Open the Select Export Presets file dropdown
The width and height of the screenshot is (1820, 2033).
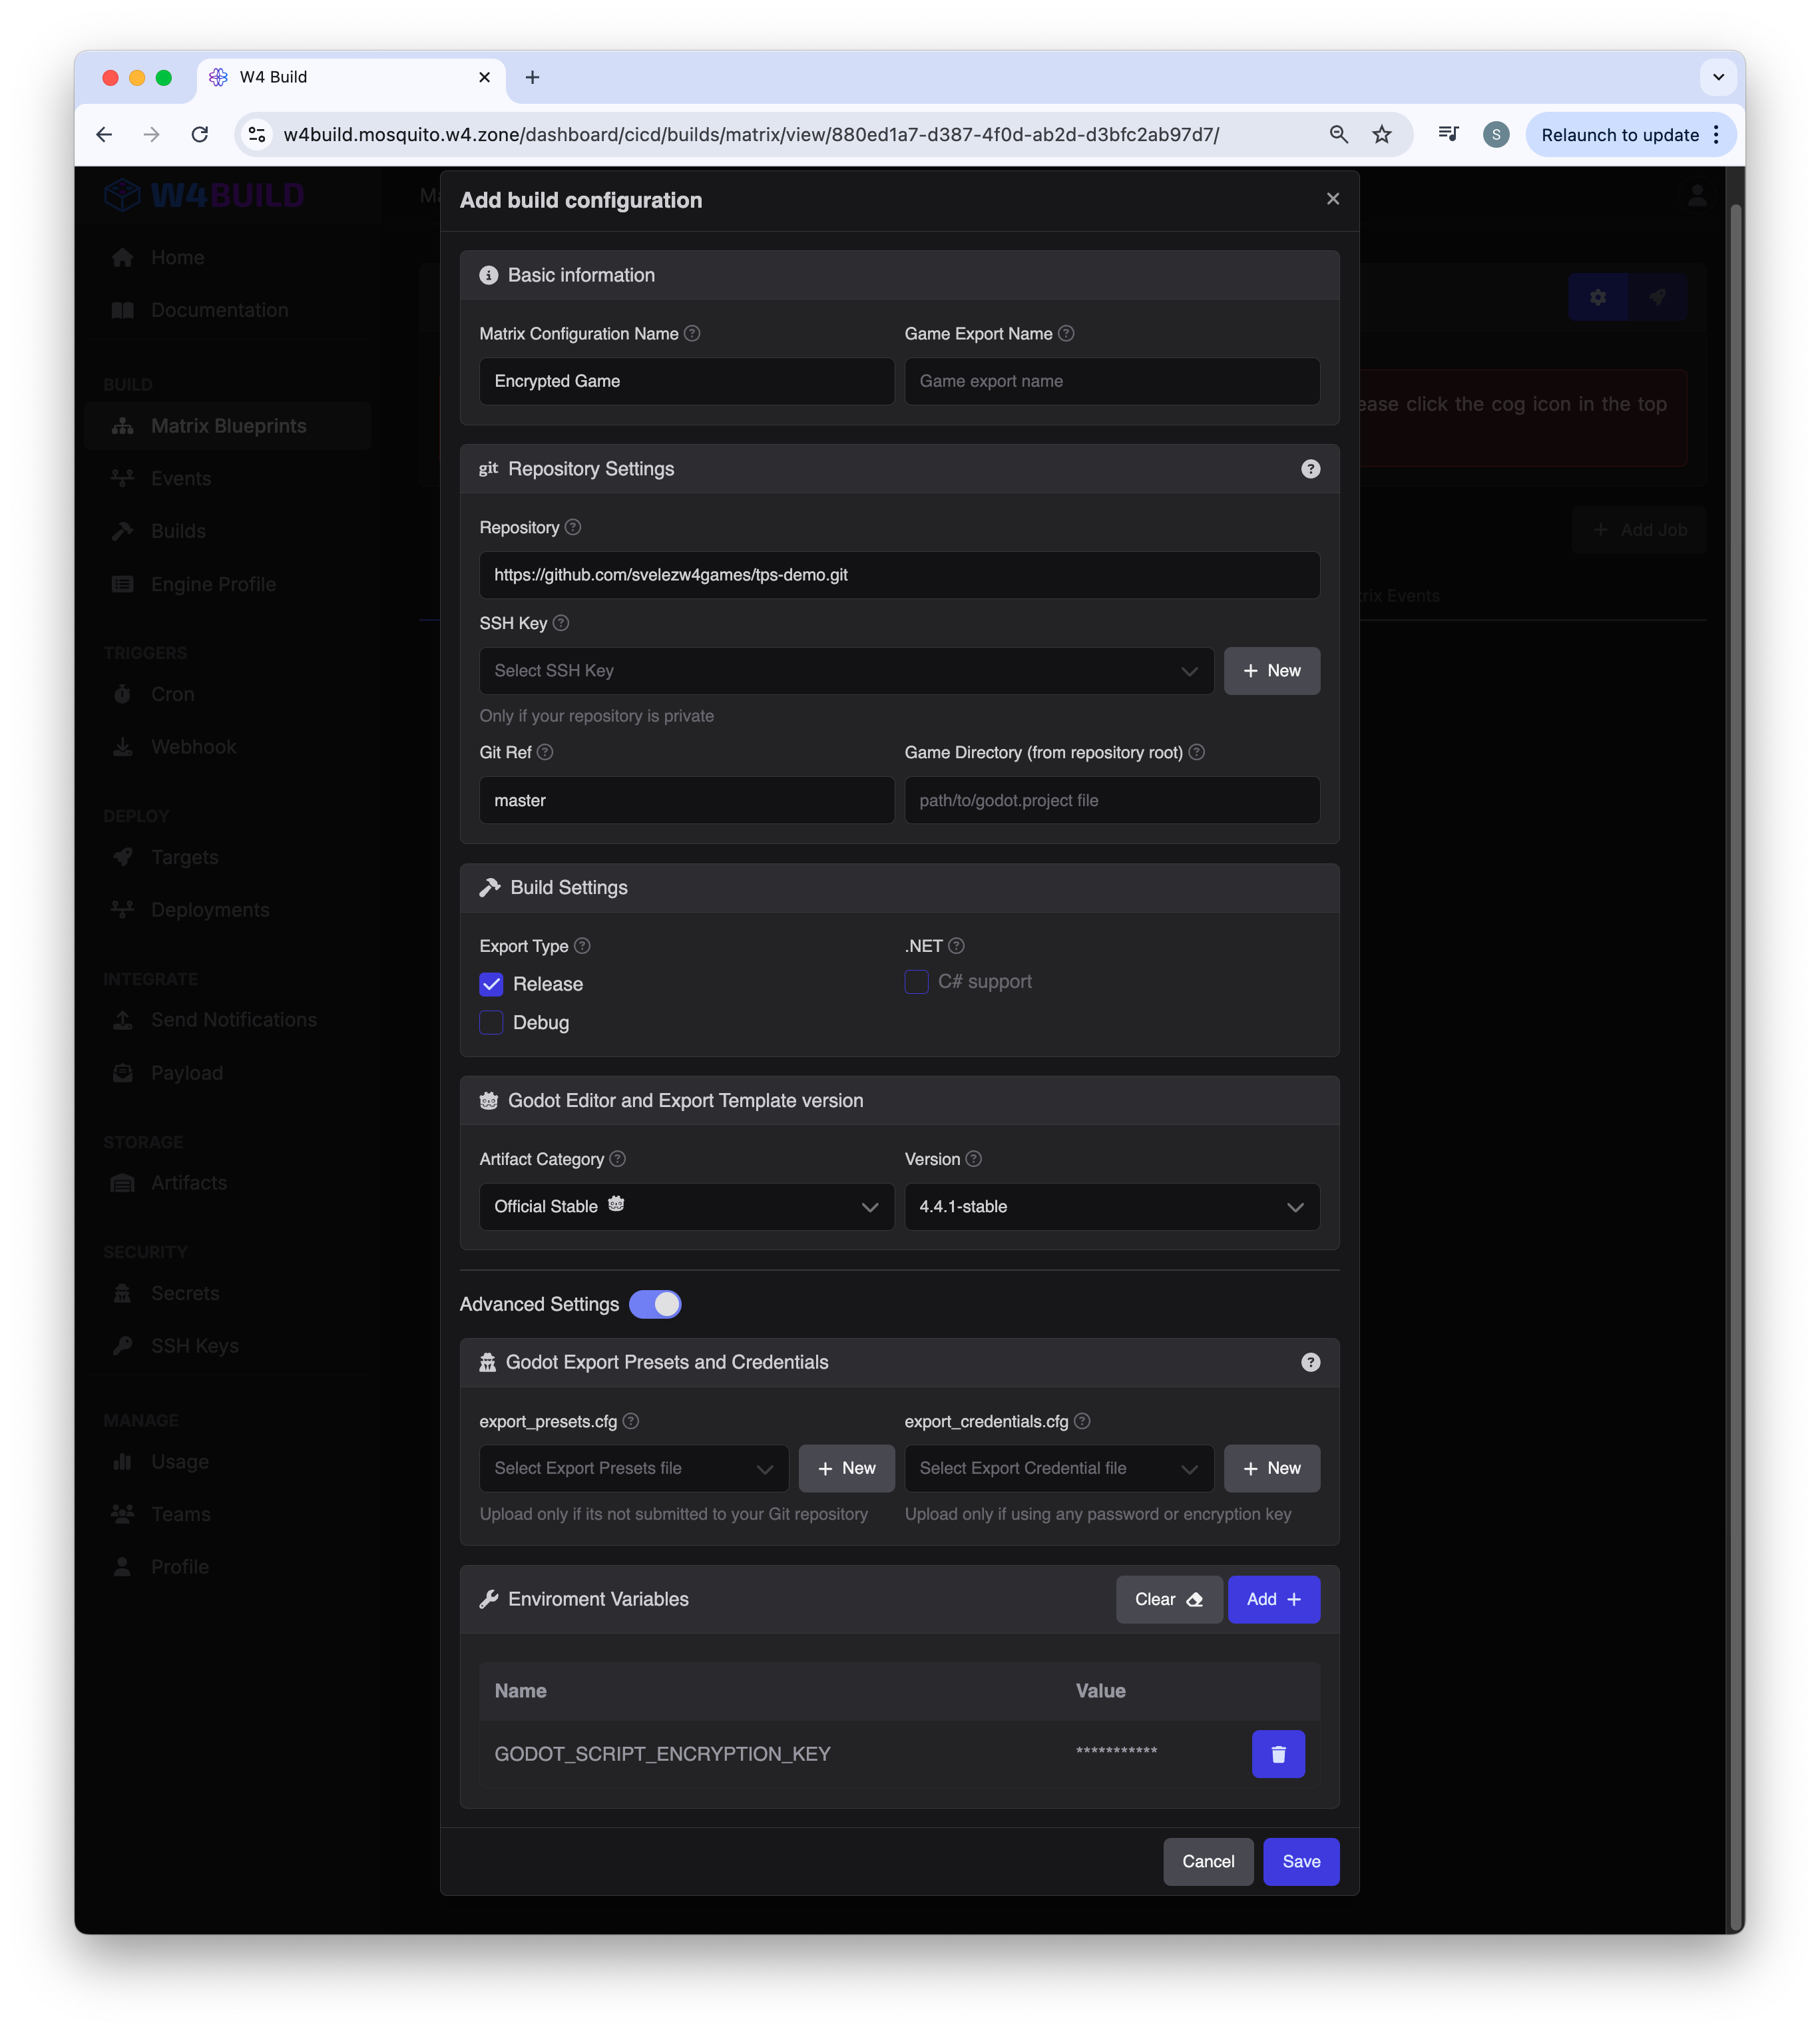634,1468
